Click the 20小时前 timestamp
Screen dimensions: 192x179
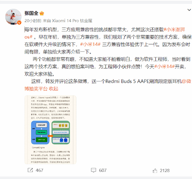click(33, 21)
